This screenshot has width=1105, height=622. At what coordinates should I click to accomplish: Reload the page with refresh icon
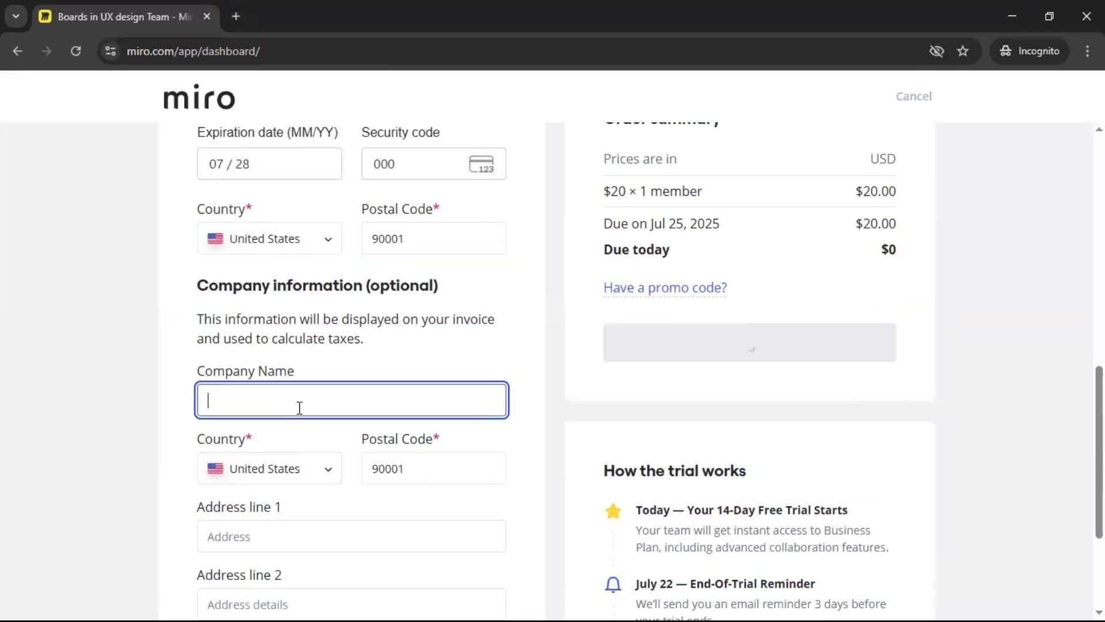pos(75,51)
